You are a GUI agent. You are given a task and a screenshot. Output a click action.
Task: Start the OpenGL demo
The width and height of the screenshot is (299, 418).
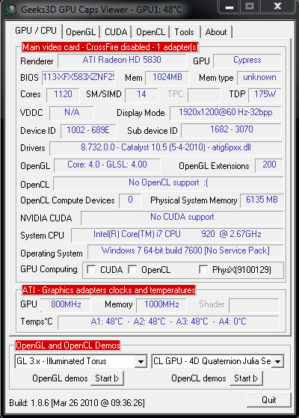click(107, 378)
